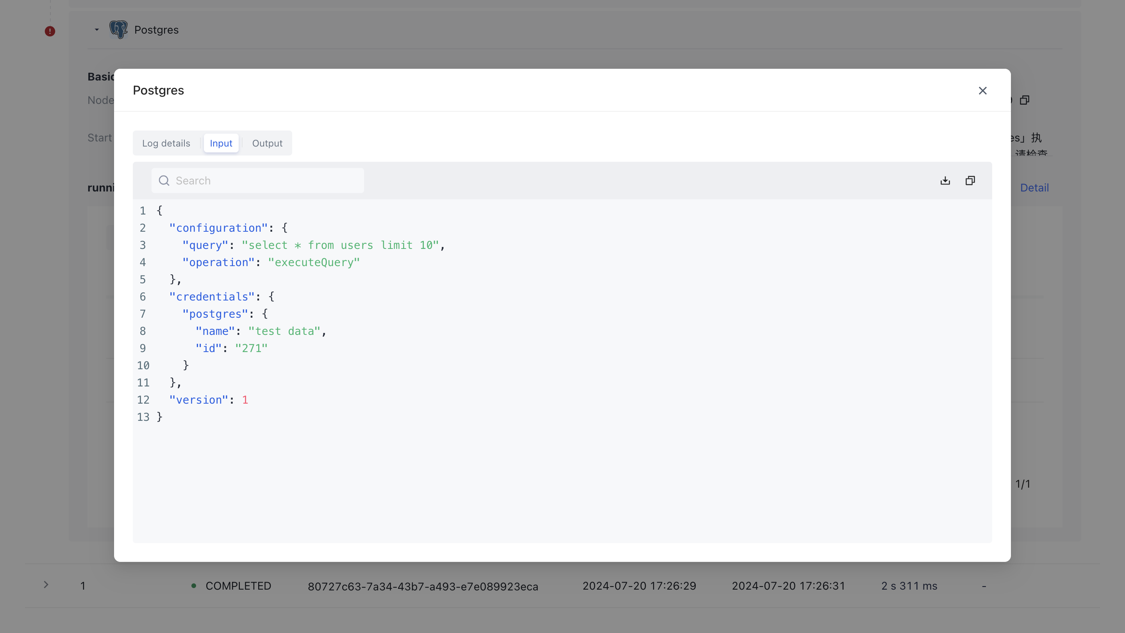Click the version value 1
Viewport: 1125px width, 633px height.
(245, 400)
